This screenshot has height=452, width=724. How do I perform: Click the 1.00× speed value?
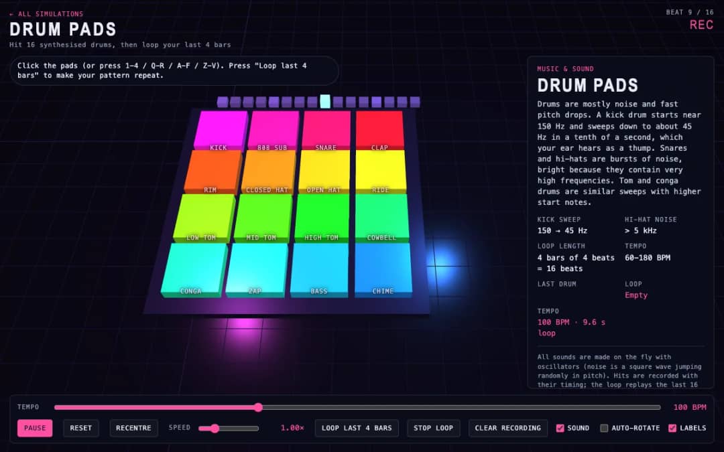(x=292, y=428)
